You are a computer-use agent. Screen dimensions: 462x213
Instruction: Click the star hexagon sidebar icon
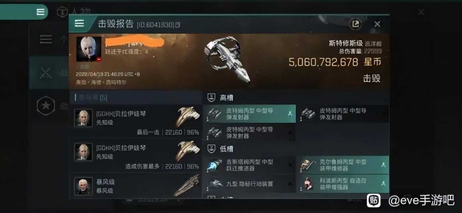[46, 106]
